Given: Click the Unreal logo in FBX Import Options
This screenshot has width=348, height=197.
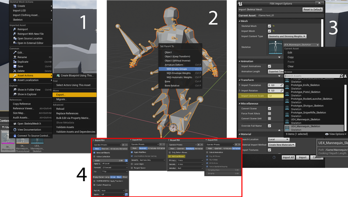Looking at the screenshot, I should click(x=240, y=3).
